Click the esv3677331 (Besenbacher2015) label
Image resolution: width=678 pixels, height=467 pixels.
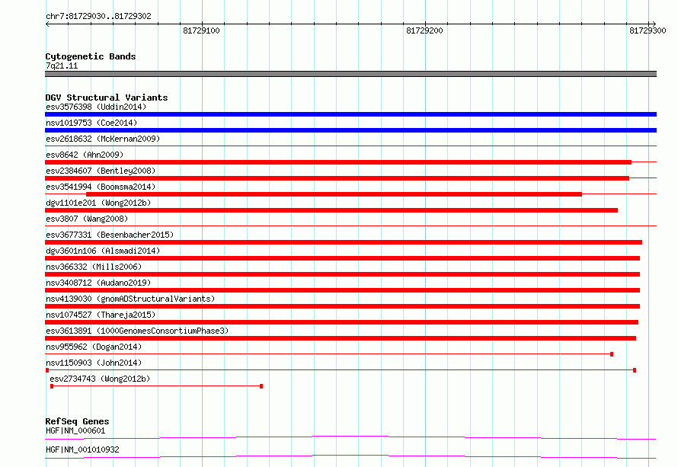coord(110,235)
